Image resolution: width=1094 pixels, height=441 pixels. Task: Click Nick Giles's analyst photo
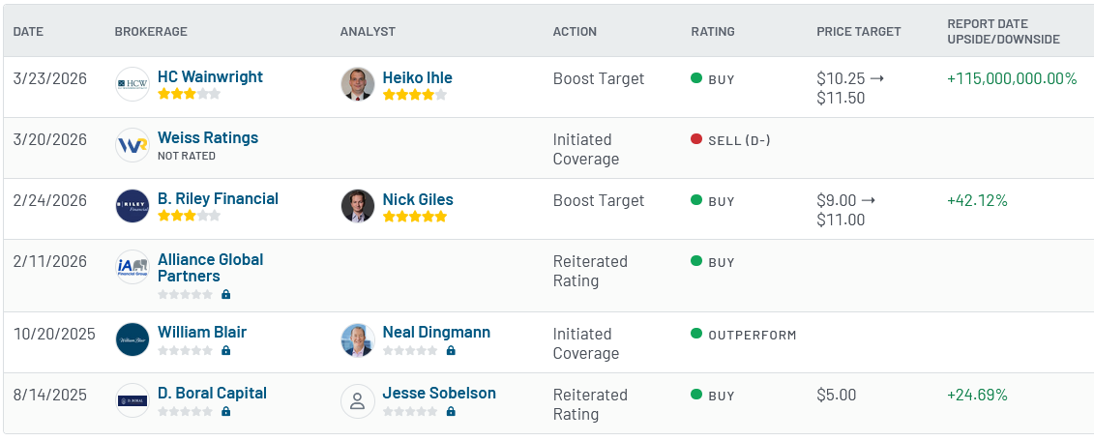pos(358,206)
